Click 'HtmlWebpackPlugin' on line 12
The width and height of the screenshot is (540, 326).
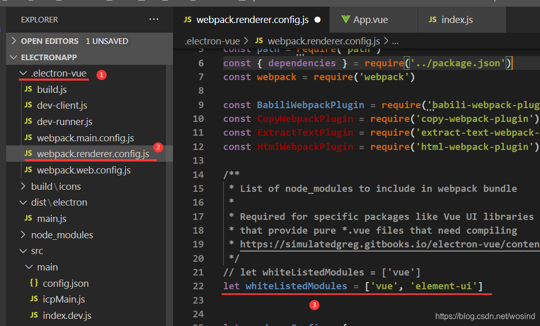tap(305, 146)
